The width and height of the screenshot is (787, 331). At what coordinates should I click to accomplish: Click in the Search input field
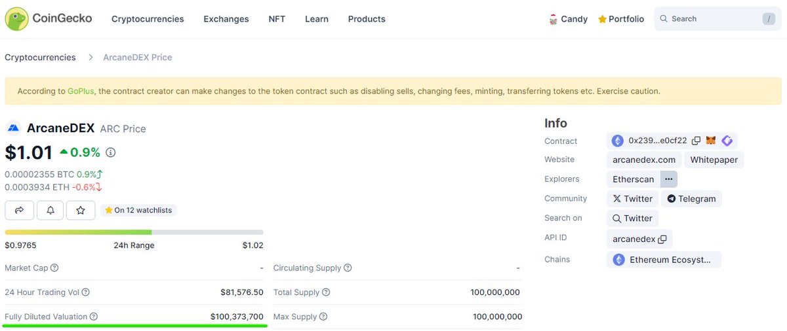pyautogui.click(x=717, y=19)
